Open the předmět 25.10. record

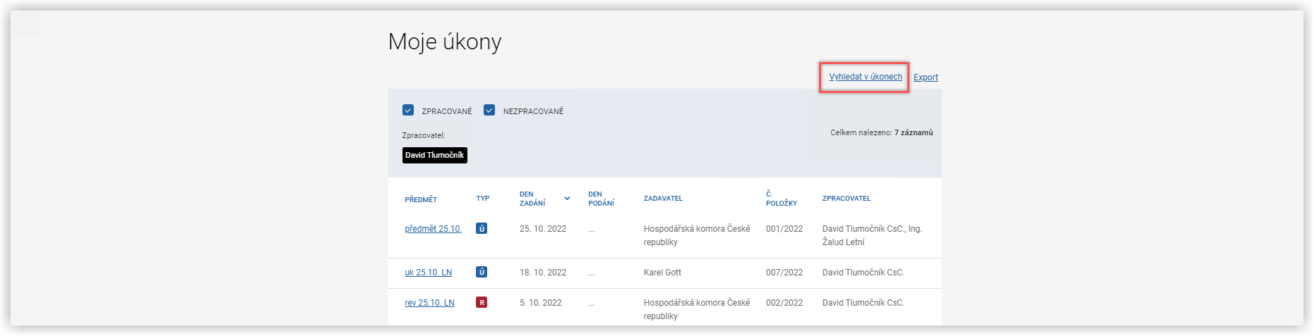(433, 229)
